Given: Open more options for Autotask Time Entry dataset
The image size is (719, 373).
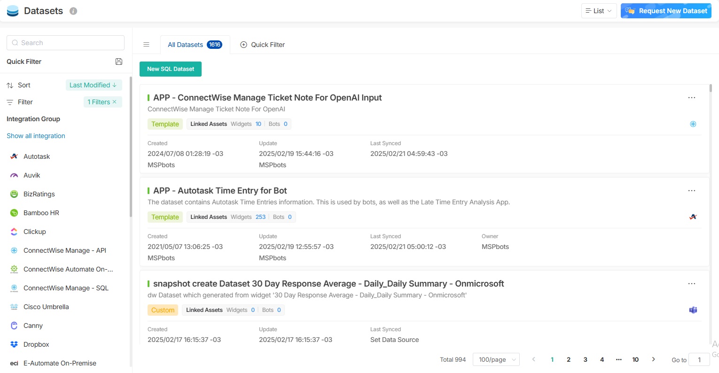Looking at the screenshot, I should click(691, 191).
